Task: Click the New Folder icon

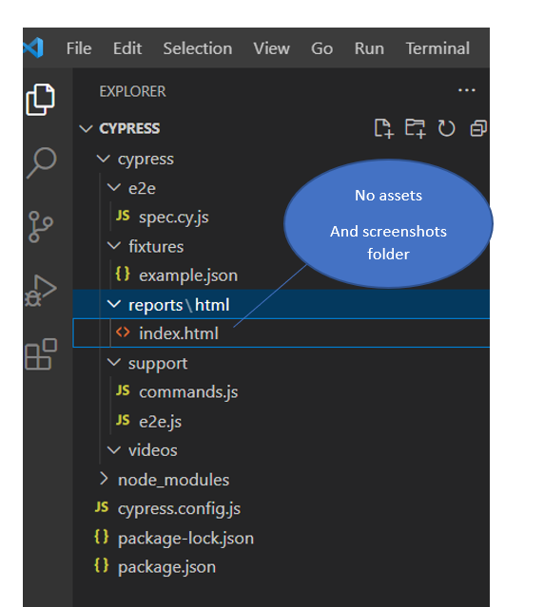Action: tap(415, 128)
